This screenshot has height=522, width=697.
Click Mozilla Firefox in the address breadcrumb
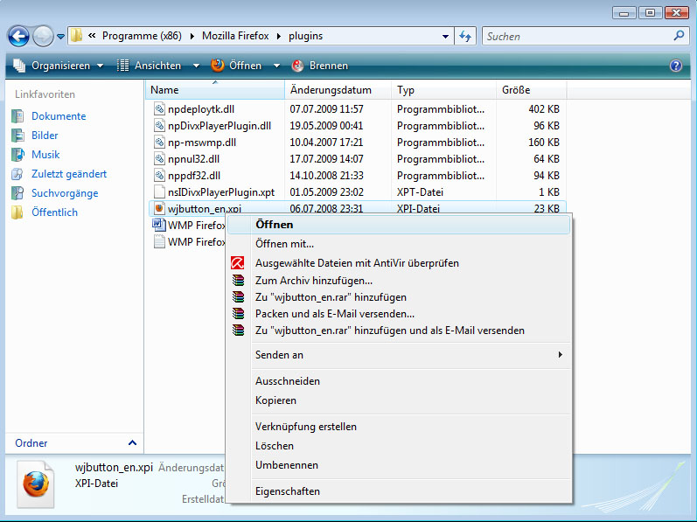235,36
